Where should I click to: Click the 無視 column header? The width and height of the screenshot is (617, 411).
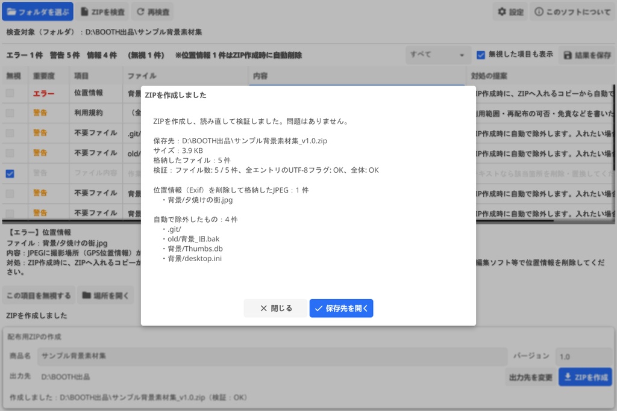click(13, 76)
